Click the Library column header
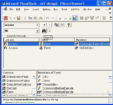Viewport: 113px width, 105px height. pyautogui.click(x=21, y=40)
